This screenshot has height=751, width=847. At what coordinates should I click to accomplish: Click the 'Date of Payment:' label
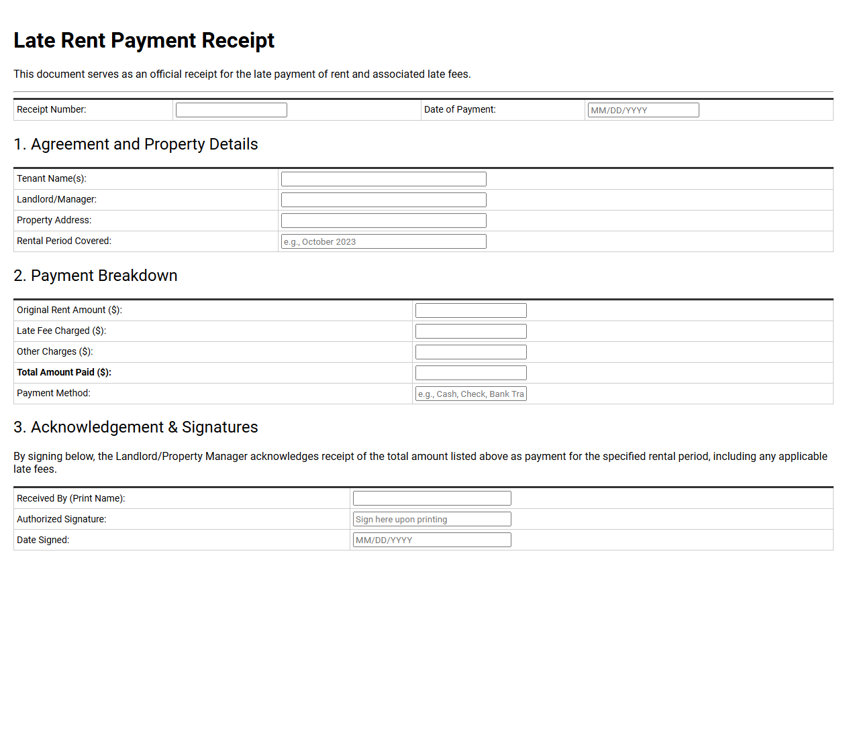(x=460, y=109)
